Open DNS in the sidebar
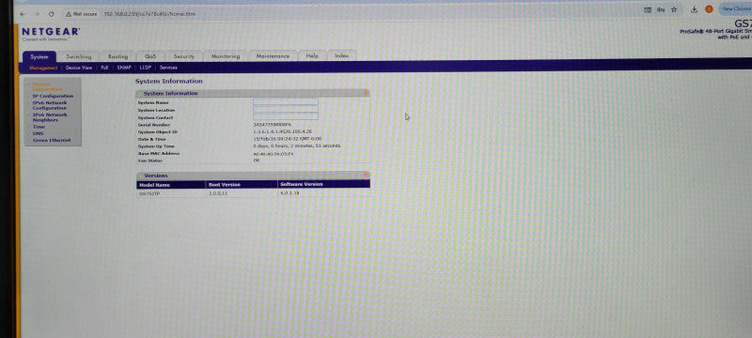The height and width of the screenshot is (338, 752). [38, 133]
